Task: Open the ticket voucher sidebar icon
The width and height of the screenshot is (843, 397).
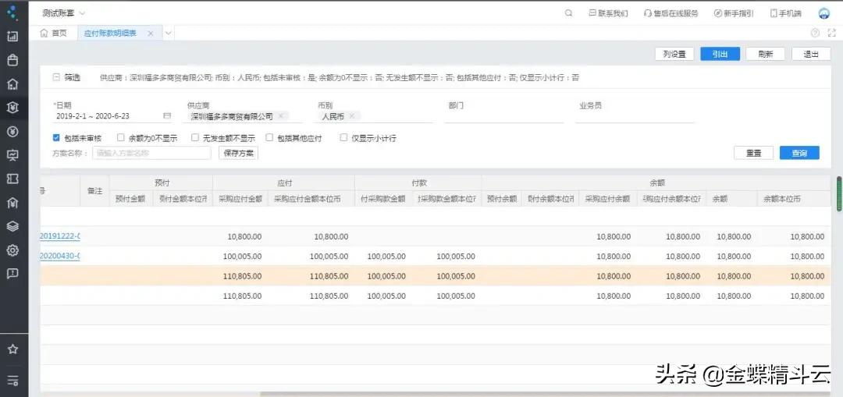Action: pyautogui.click(x=13, y=179)
